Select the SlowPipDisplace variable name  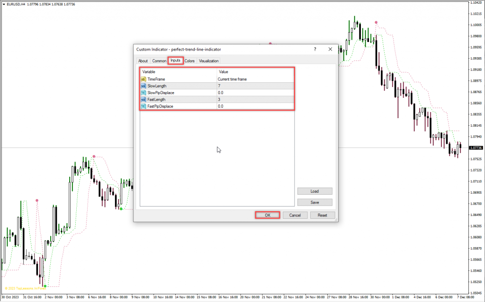point(161,93)
